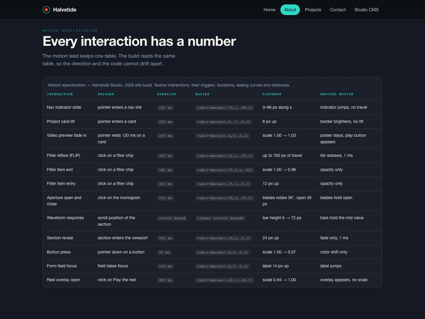Select the 'cubic-bezier(.55,0,1,.45)' easing value

(225, 170)
